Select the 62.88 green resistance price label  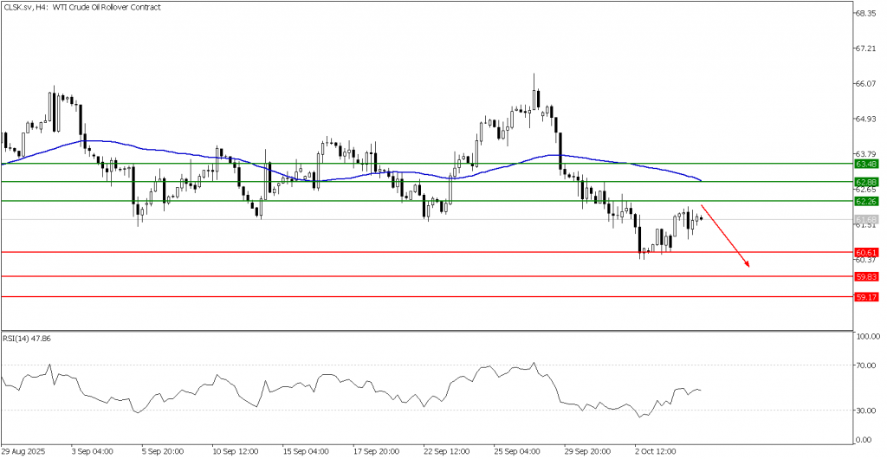[x=866, y=182]
